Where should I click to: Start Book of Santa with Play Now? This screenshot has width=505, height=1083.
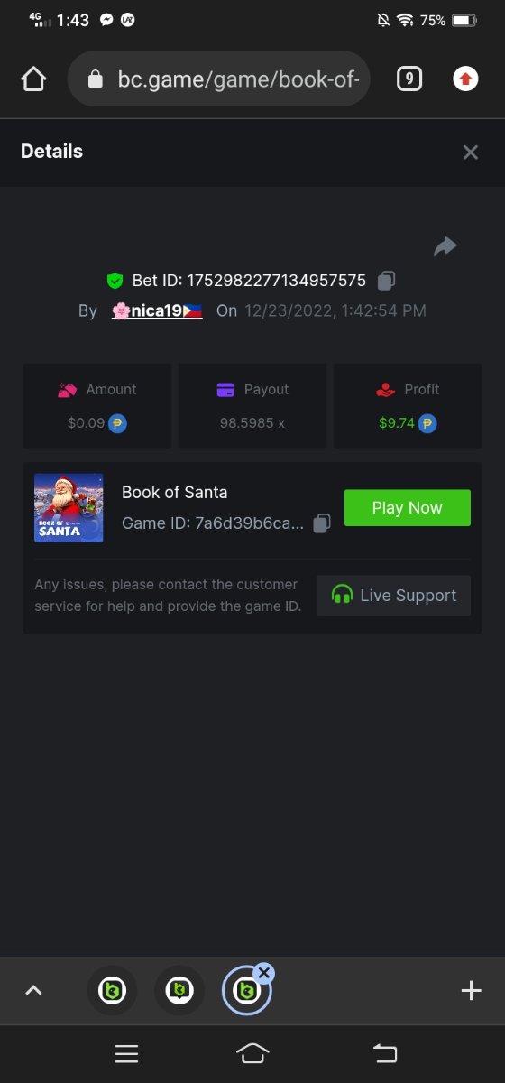click(x=408, y=508)
